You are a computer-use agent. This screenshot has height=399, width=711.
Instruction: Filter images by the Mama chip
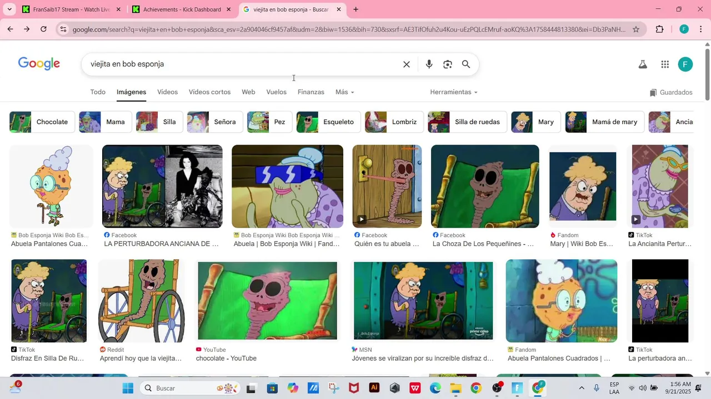[105, 122]
